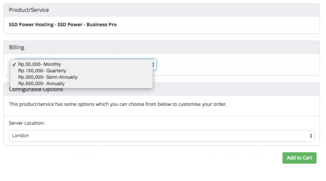326x181 pixels.
Task: Click the Product/Service panel heading
Action: [29, 10]
